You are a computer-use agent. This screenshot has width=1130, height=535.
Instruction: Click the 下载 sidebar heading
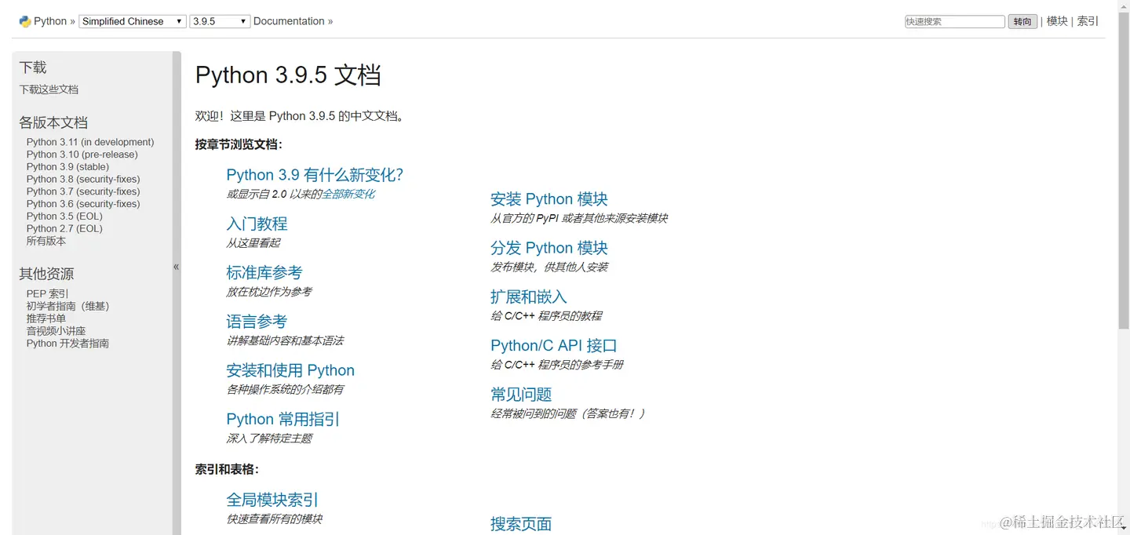point(33,67)
